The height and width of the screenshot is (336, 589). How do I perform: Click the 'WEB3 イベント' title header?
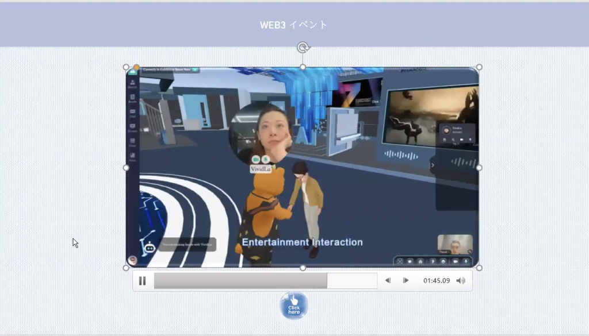294,25
